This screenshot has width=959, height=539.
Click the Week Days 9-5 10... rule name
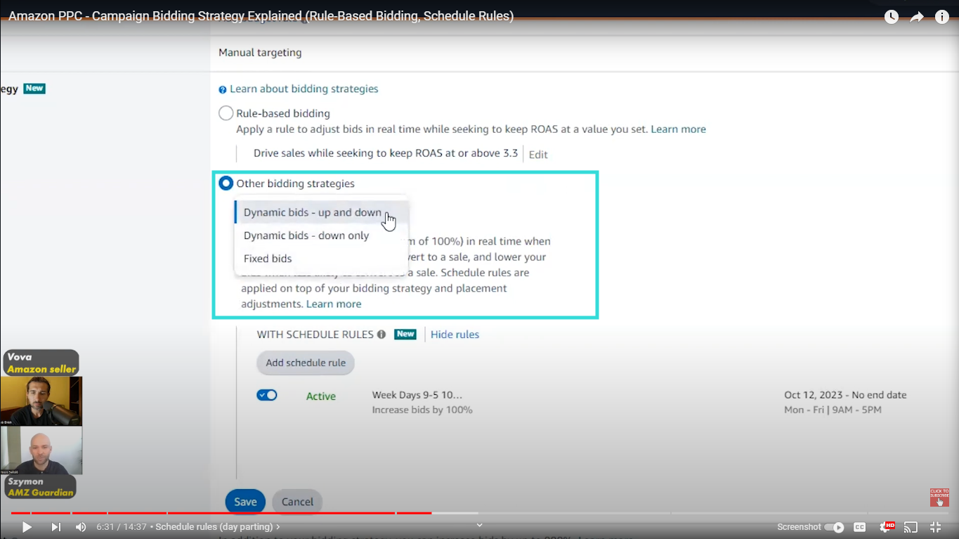coord(417,395)
